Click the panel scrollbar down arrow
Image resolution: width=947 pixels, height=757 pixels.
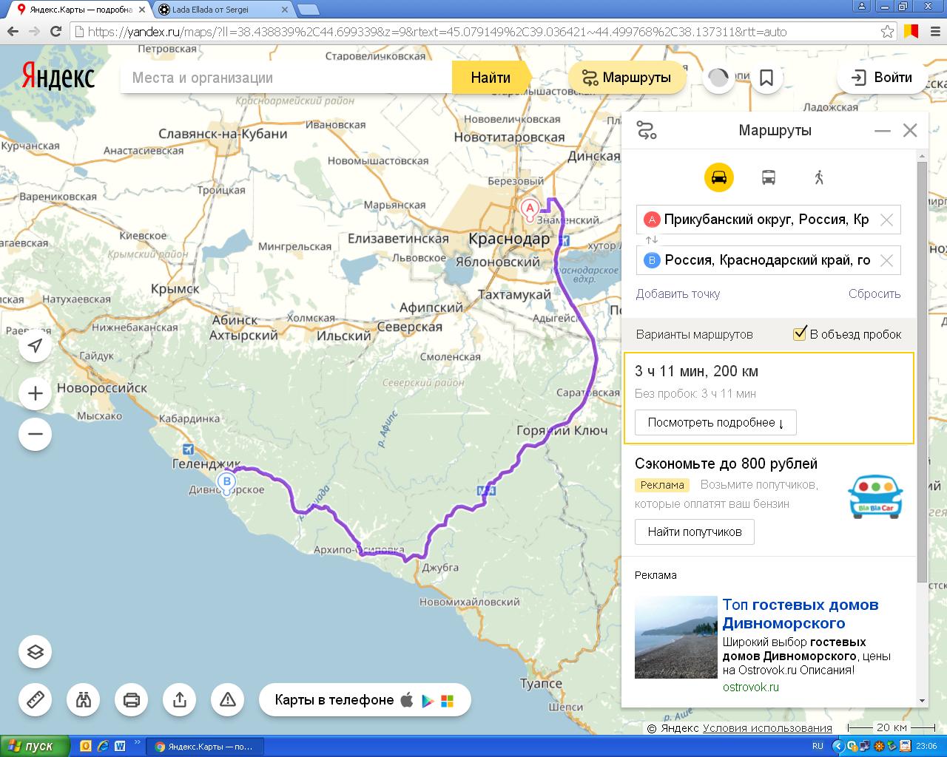pos(922,701)
